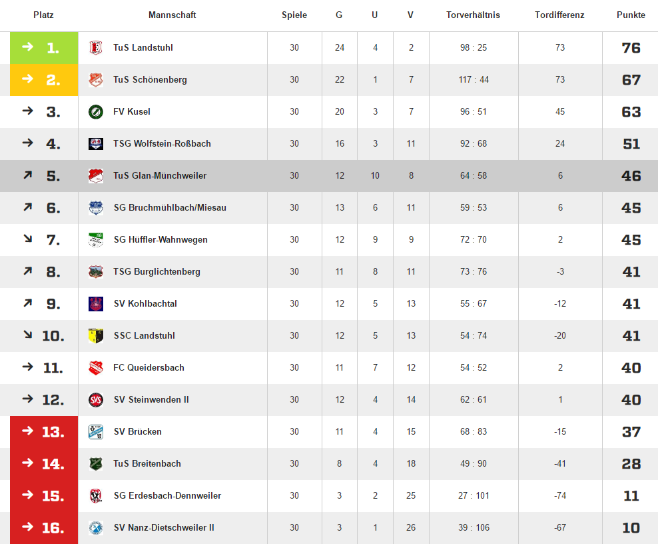This screenshot has width=658, height=544.
Task: Click the TuS Schönenberg club logo
Action: tap(96, 79)
